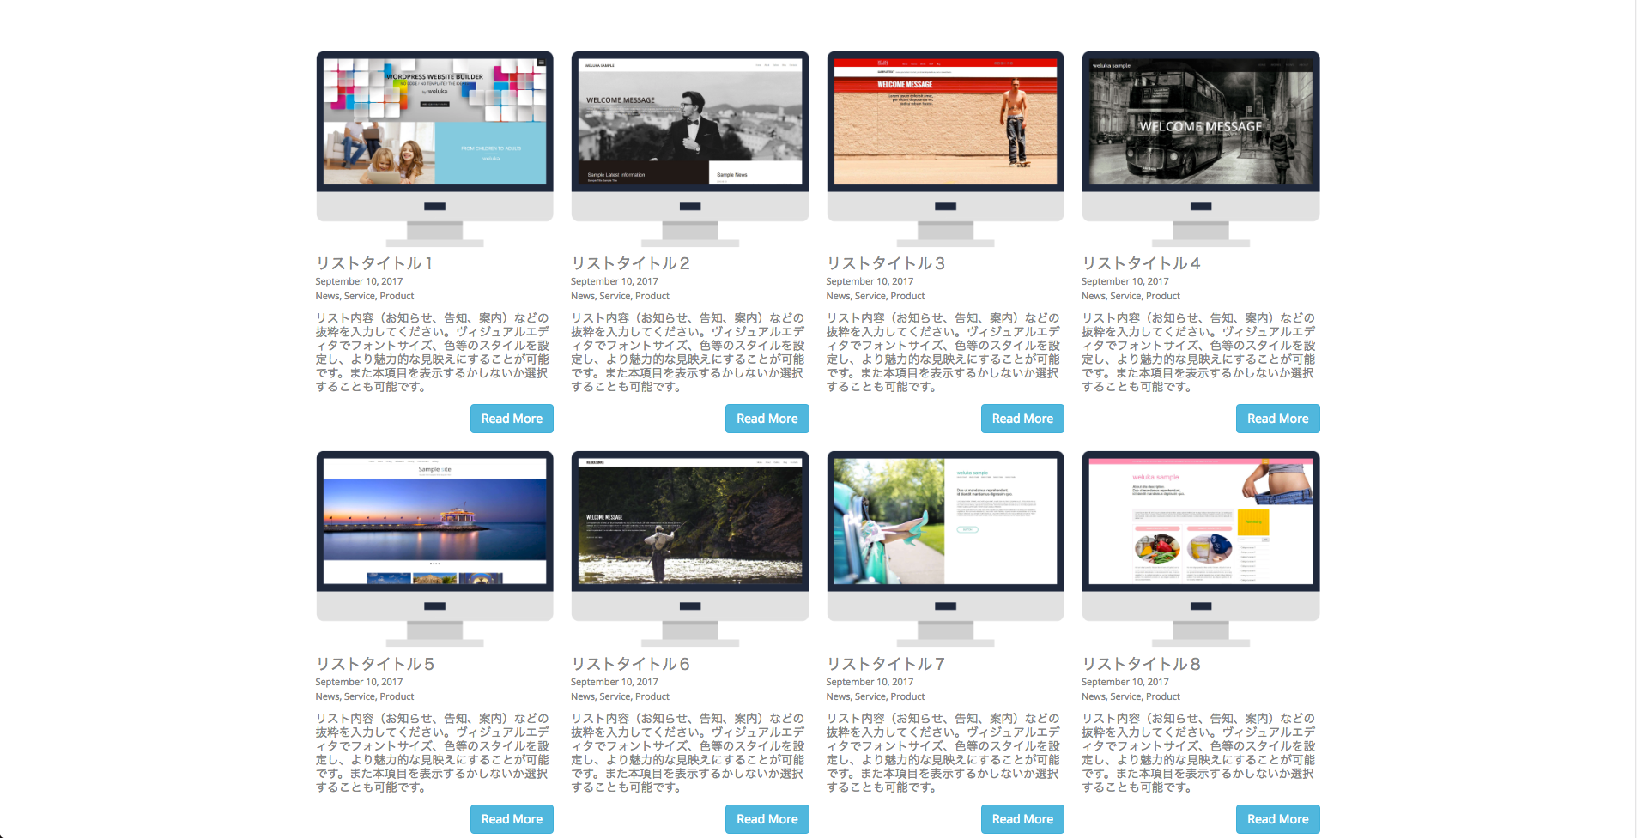Click the title リストタイトル８
The width and height of the screenshot is (1637, 838).
pos(1141,664)
